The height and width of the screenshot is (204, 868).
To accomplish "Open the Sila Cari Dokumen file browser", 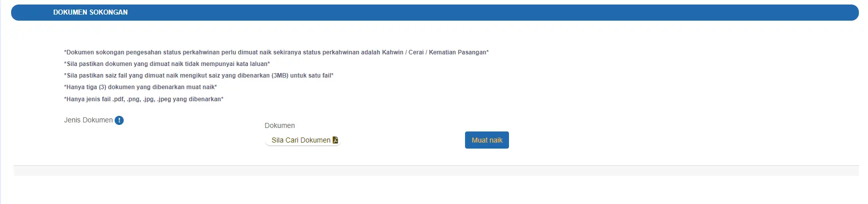I will 303,140.
